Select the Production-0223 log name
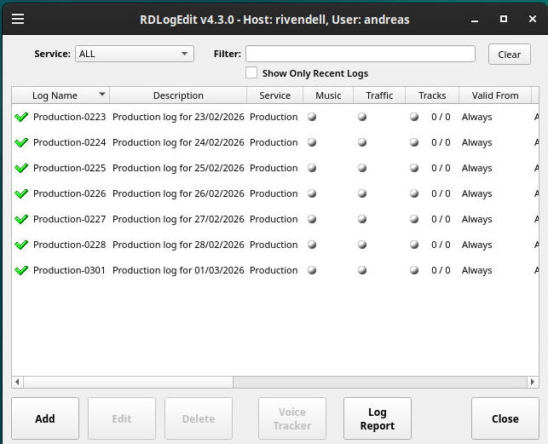548x444 pixels. 70,117
